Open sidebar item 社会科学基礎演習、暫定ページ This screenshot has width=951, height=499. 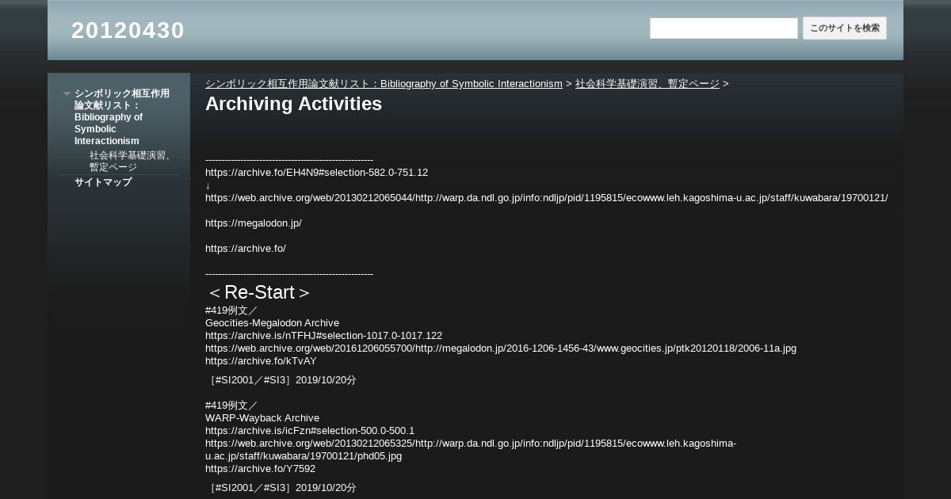point(131,161)
